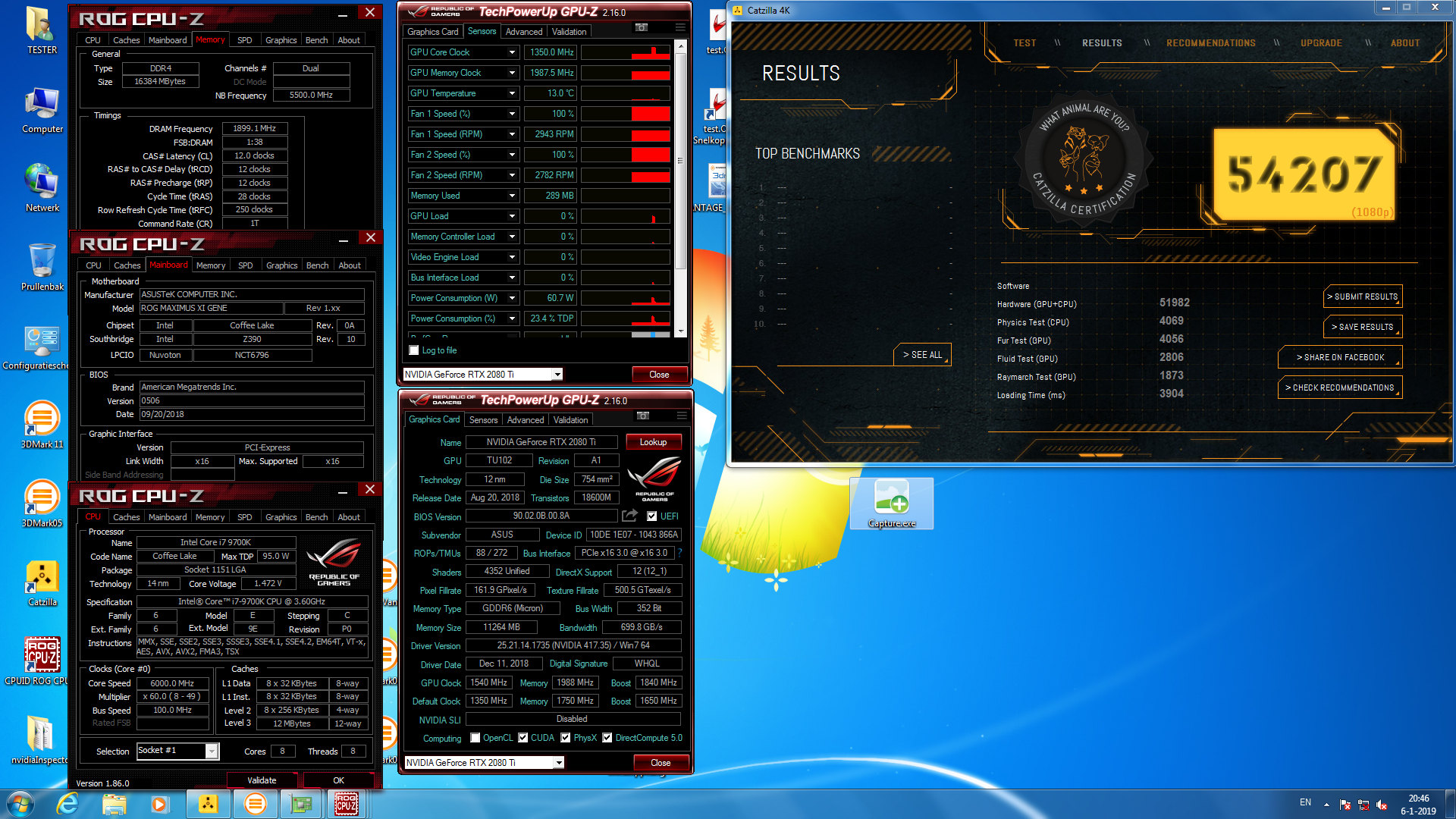Click the Validate button in CPU-Z
1456x819 pixels.
pos(262,780)
